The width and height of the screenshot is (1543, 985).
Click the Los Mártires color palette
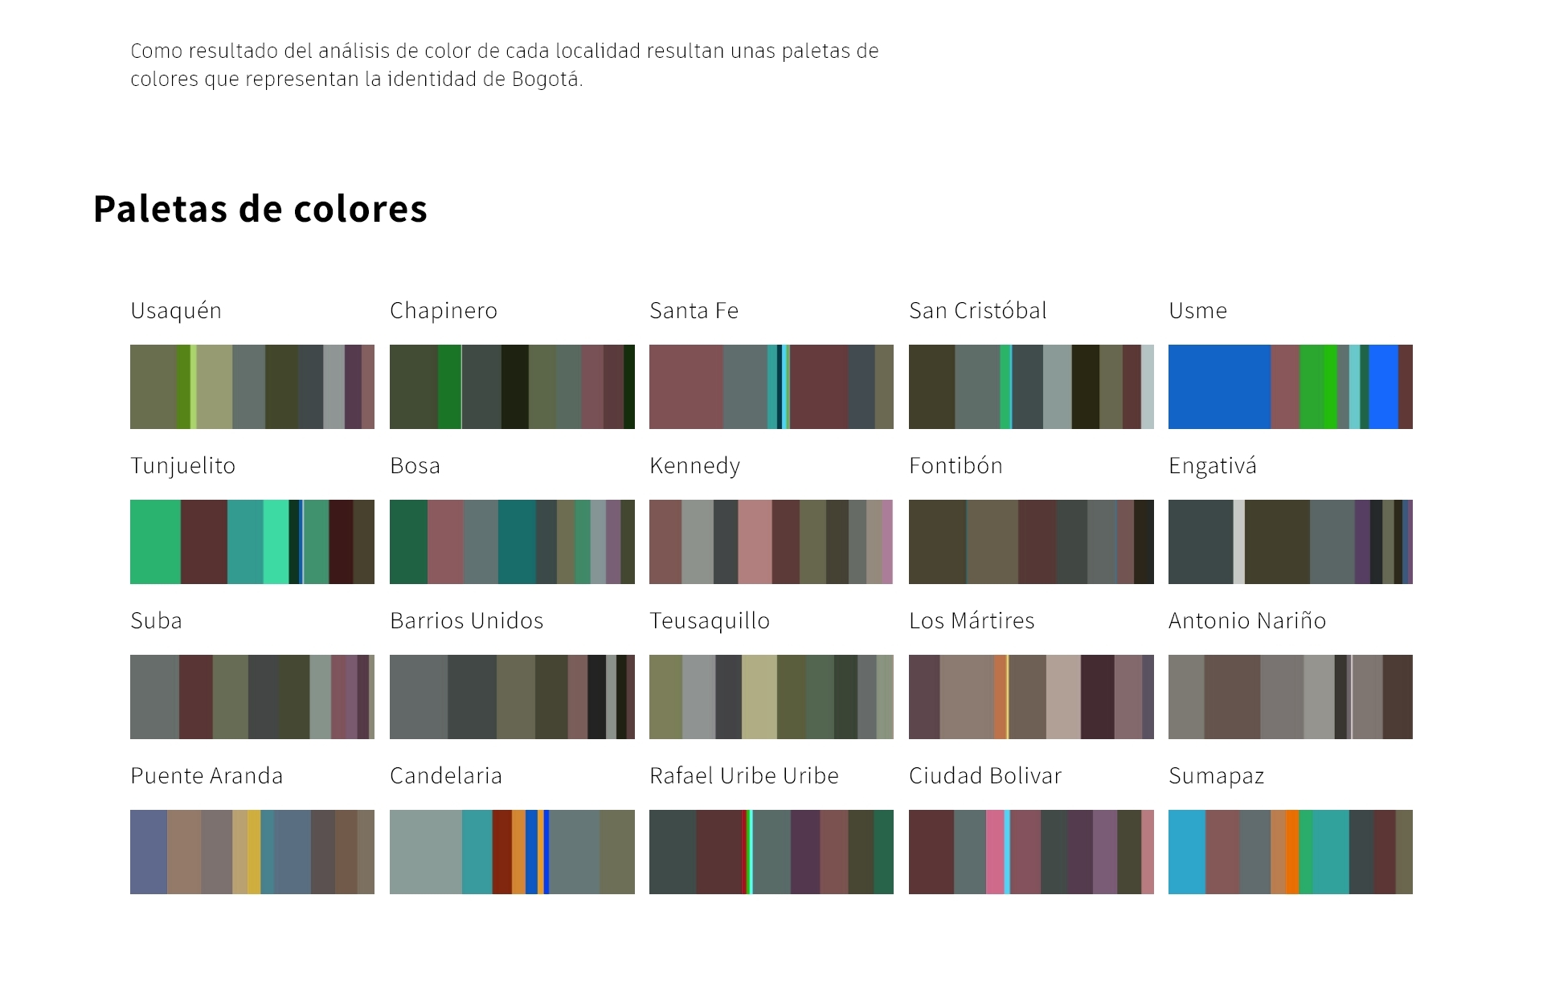1031,697
